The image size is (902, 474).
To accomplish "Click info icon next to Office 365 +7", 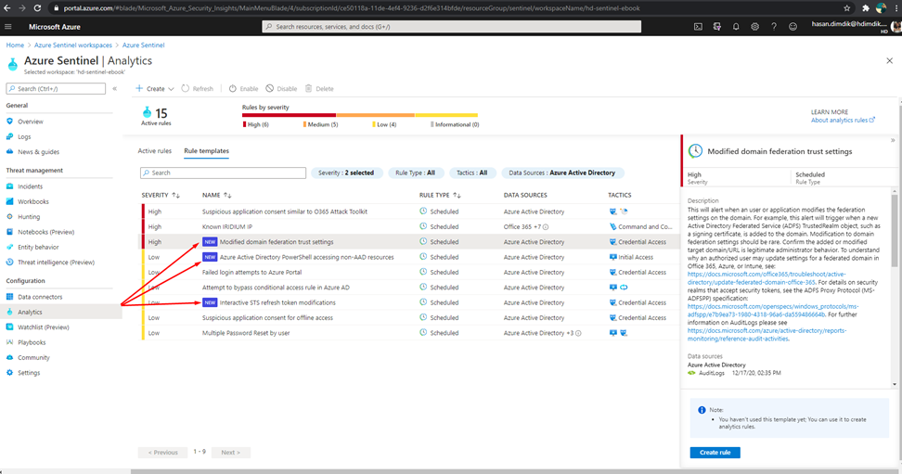I will click(546, 227).
